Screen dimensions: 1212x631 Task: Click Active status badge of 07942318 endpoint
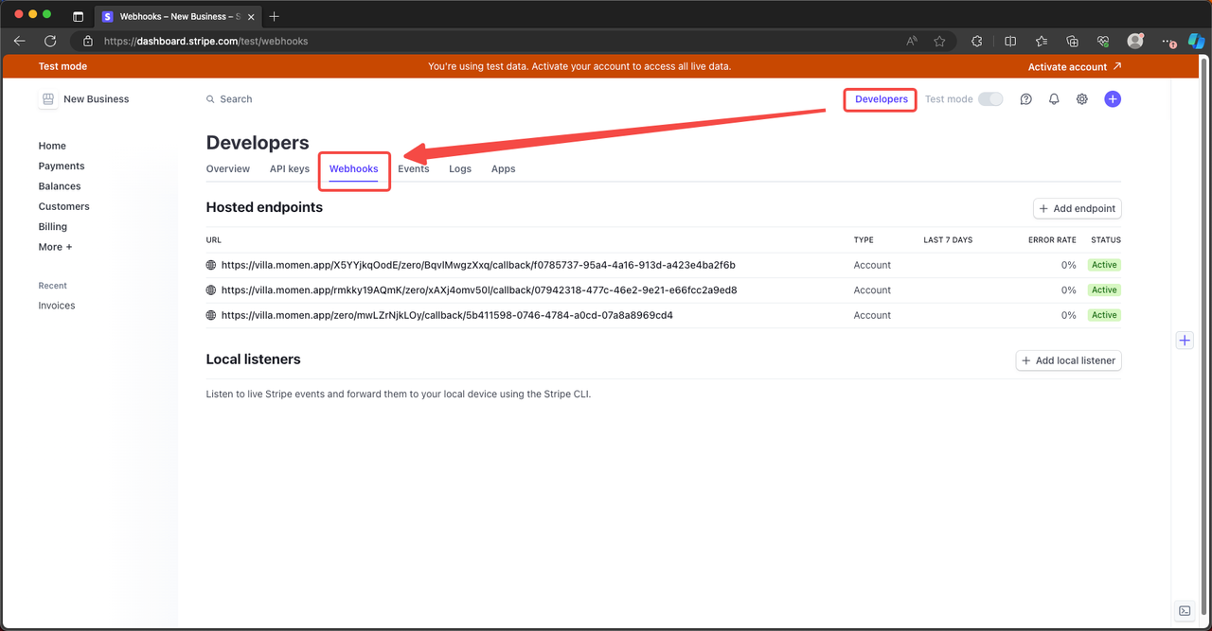[1104, 290]
